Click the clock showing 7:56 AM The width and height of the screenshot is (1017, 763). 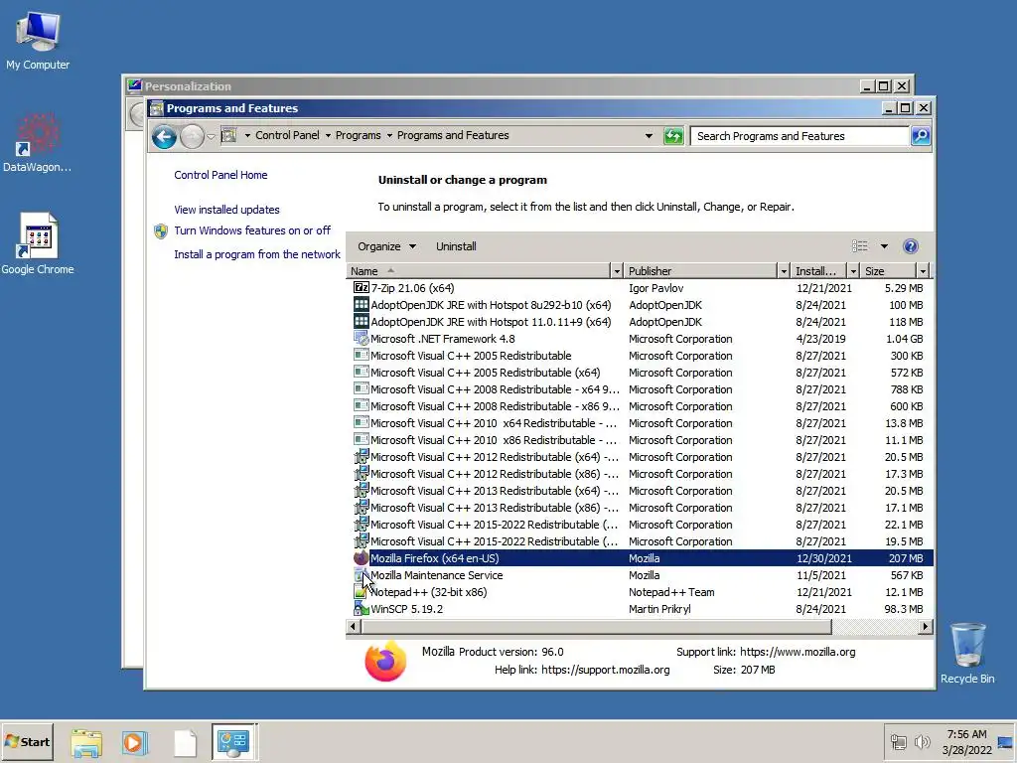[966, 734]
